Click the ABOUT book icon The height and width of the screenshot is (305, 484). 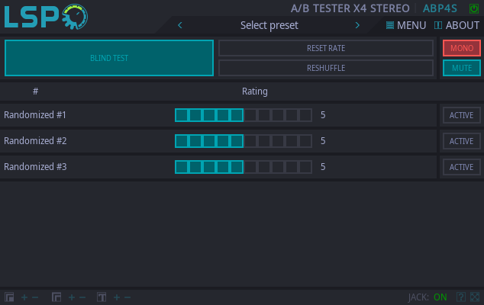438,25
